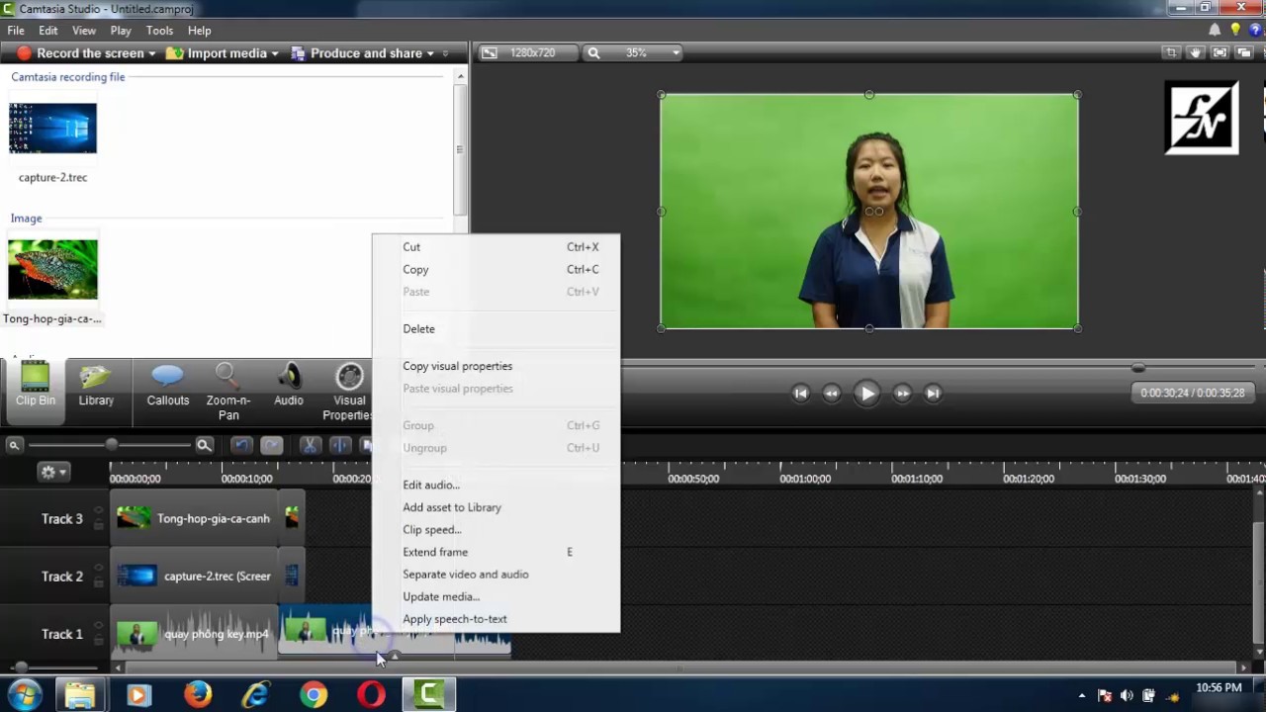
Task: Lock Track 1 with its padlock
Action: [98, 640]
